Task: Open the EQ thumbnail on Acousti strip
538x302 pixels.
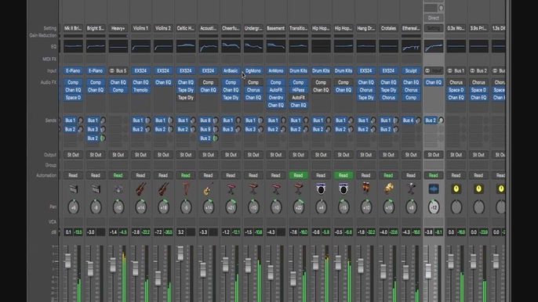Action: 209,46
